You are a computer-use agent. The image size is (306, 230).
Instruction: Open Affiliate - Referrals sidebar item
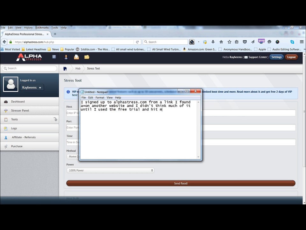click(x=29, y=137)
